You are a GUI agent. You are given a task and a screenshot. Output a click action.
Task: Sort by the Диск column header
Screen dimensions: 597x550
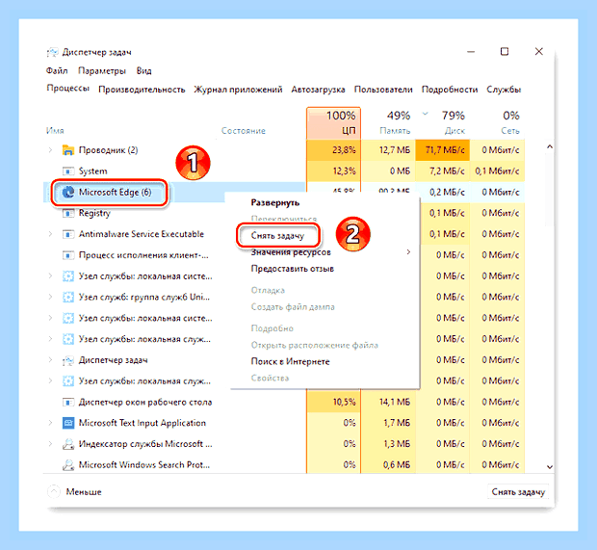tap(443, 123)
